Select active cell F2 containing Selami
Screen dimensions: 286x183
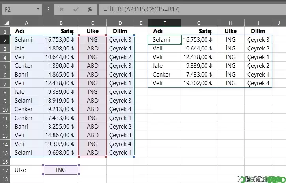pos(165,40)
